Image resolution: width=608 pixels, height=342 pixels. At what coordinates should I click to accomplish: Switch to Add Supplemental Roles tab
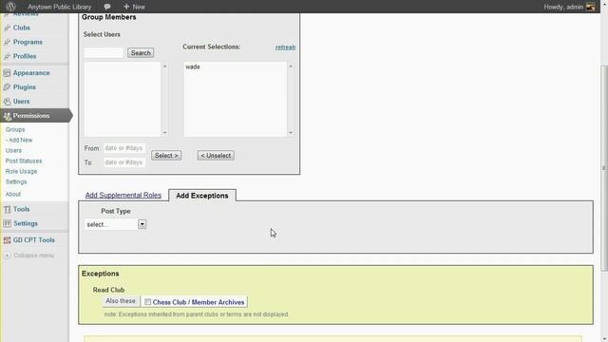[123, 195]
